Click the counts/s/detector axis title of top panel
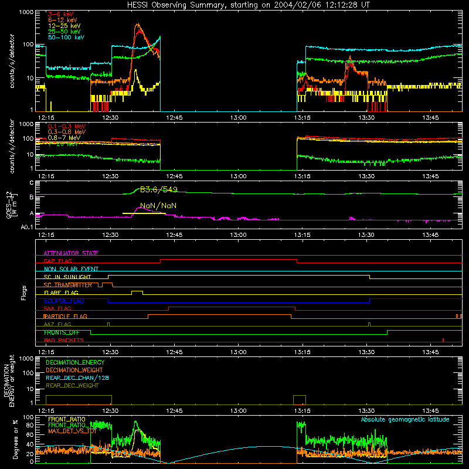The width and height of the screenshot is (469, 469). [x=12, y=61]
